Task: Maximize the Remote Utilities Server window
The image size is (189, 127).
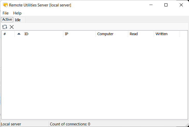Action: [166, 5]
